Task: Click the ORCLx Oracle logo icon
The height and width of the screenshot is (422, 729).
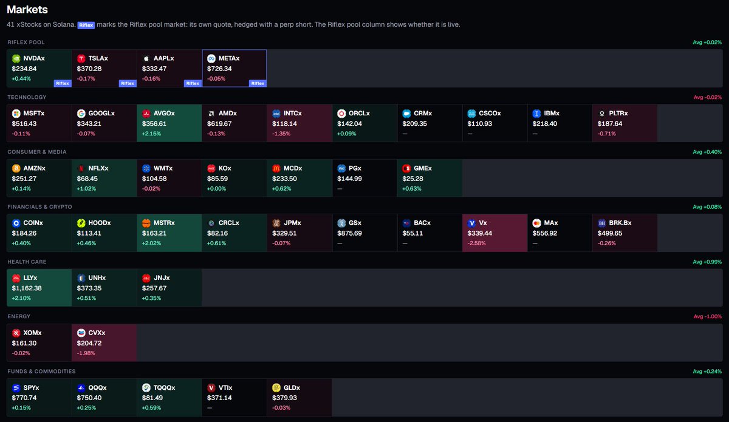Action: point(341,114)
